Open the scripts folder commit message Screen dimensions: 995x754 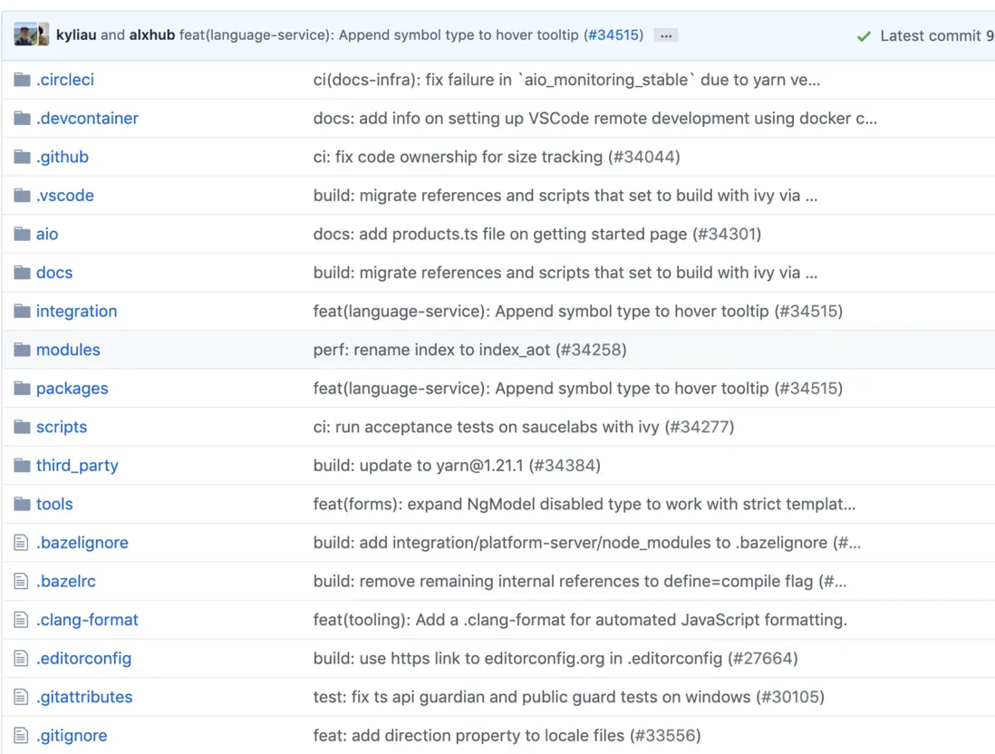[x=523, y=427]
